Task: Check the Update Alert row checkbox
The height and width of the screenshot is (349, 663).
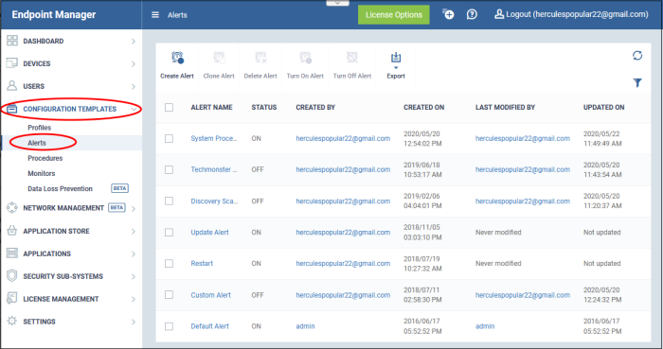Action: [170, 232]
